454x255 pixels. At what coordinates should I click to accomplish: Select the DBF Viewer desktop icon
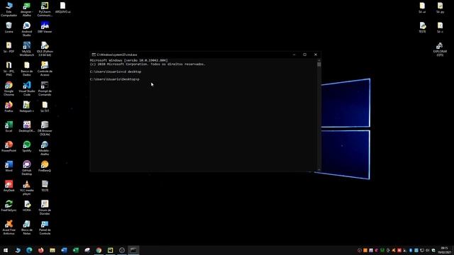[45, 28]
